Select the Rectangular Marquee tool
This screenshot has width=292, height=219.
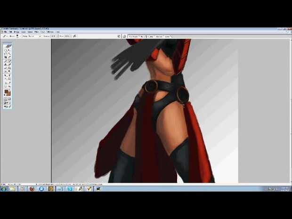[6, 50]
